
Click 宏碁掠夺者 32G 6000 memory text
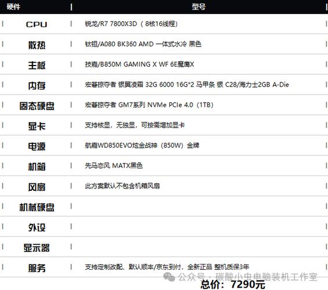tap(187, 85)
